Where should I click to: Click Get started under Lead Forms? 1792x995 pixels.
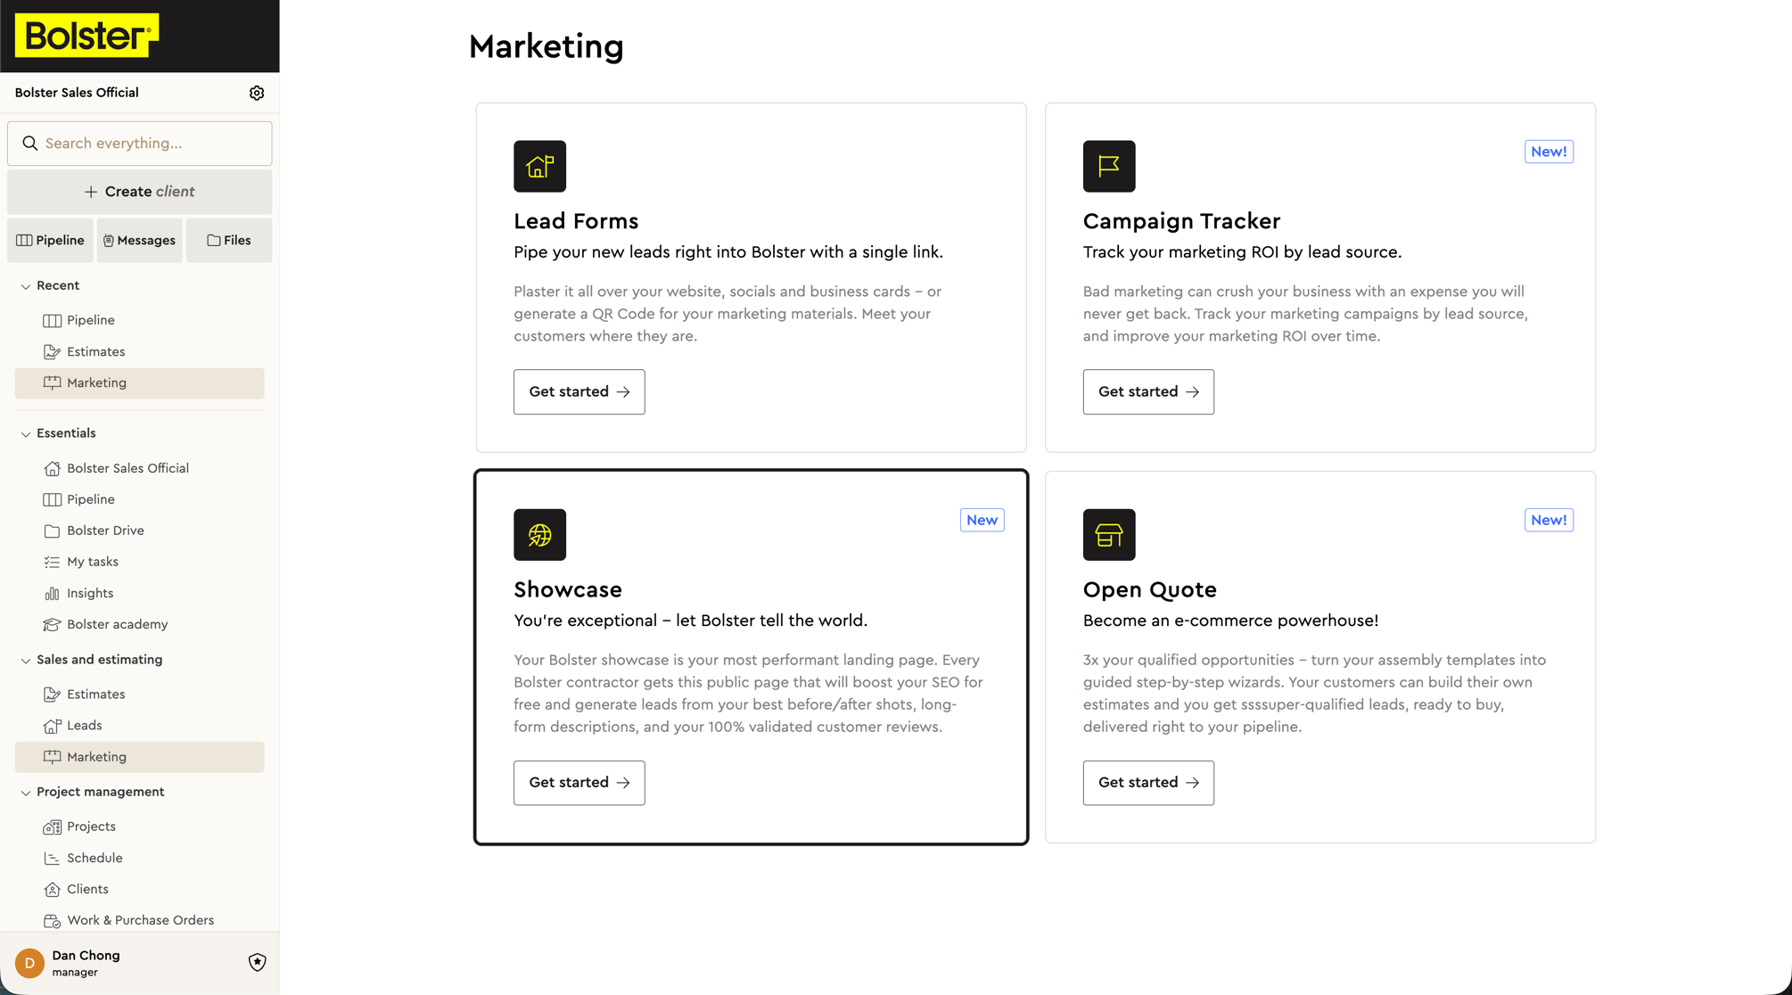tap(579, 392)
